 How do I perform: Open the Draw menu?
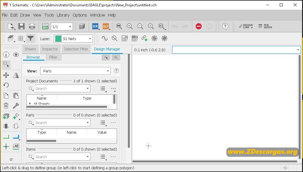pos(25,15)
